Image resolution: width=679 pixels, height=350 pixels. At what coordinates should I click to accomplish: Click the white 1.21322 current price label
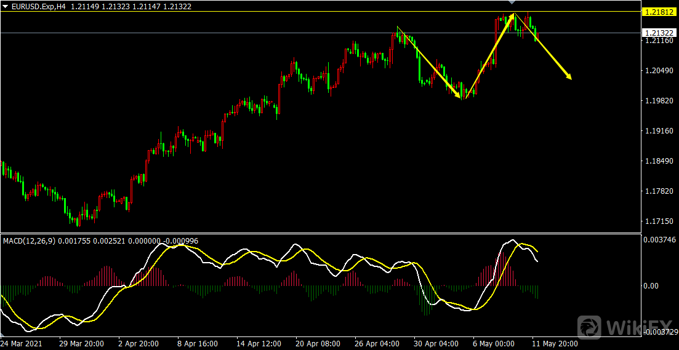(x=659, y=33)
